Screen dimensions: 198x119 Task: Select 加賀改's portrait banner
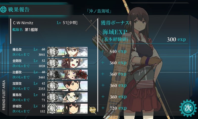(67, 86)
